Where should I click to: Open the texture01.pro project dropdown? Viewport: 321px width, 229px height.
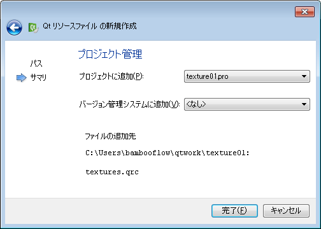247,76
